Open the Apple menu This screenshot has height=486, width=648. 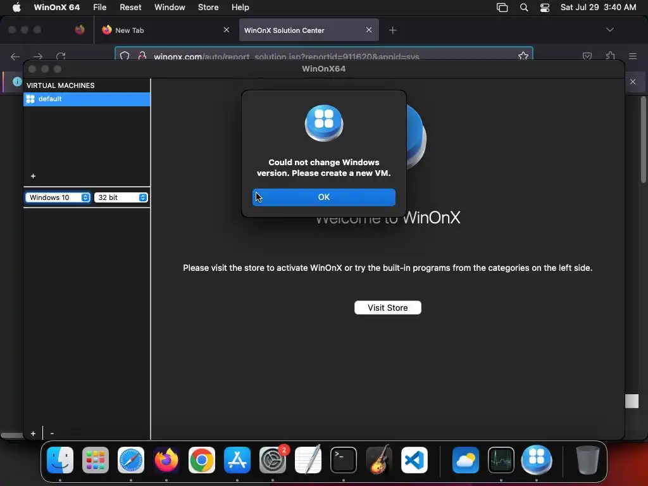coord(16,8)
